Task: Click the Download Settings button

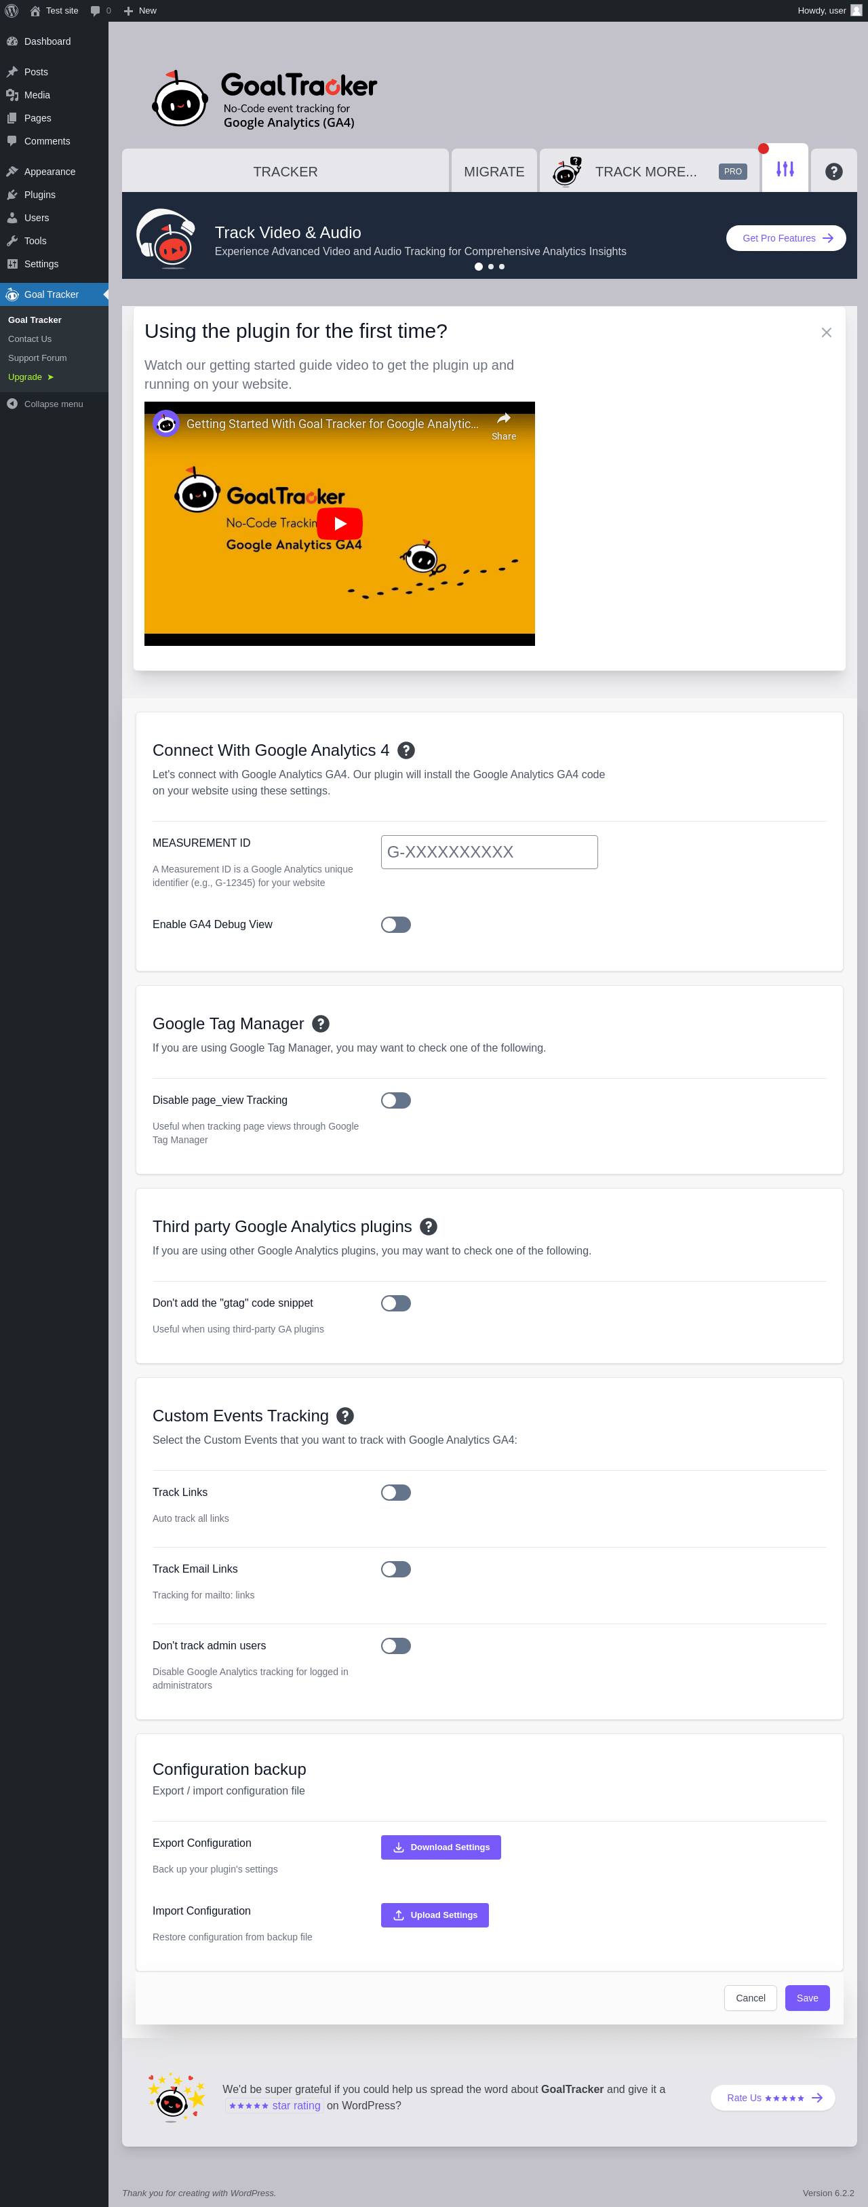Action: 441,1847
